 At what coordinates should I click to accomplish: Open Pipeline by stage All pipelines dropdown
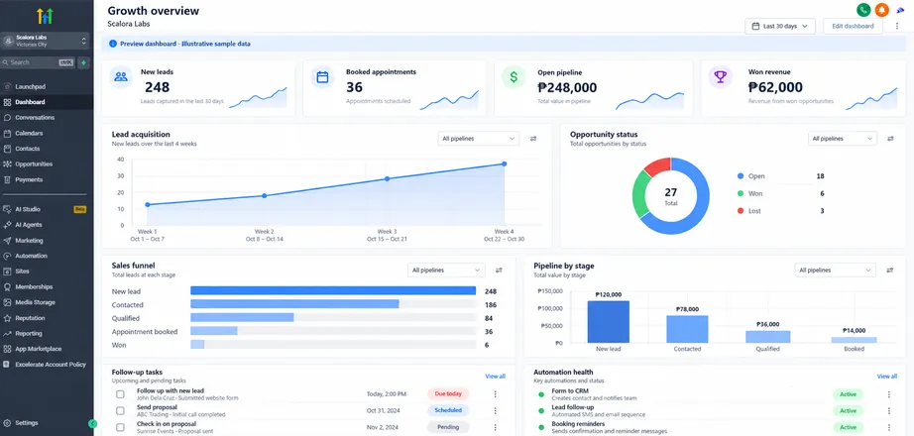(835, 270)
